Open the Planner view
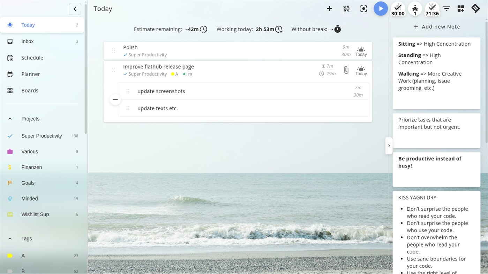Viewport: 488px width, 274px height. pos(30,74)
